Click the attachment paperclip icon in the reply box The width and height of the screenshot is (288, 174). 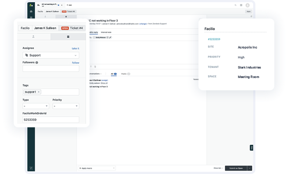(x=95, y=67)
